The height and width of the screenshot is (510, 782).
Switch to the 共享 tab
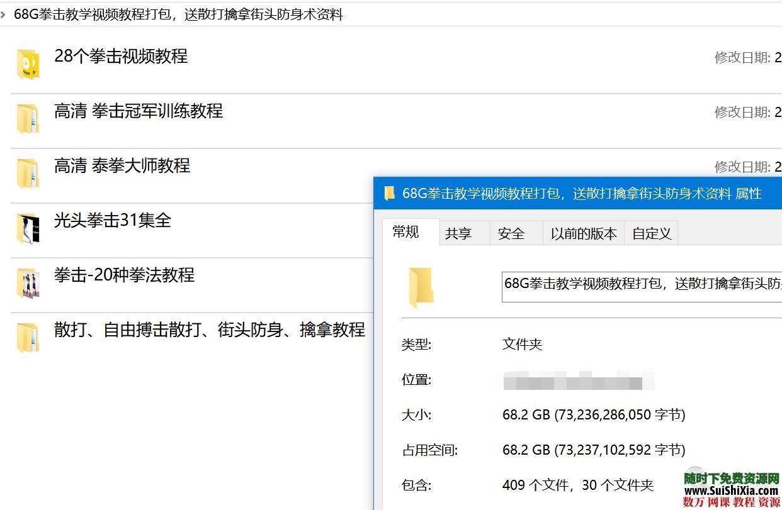click(459, 233)
